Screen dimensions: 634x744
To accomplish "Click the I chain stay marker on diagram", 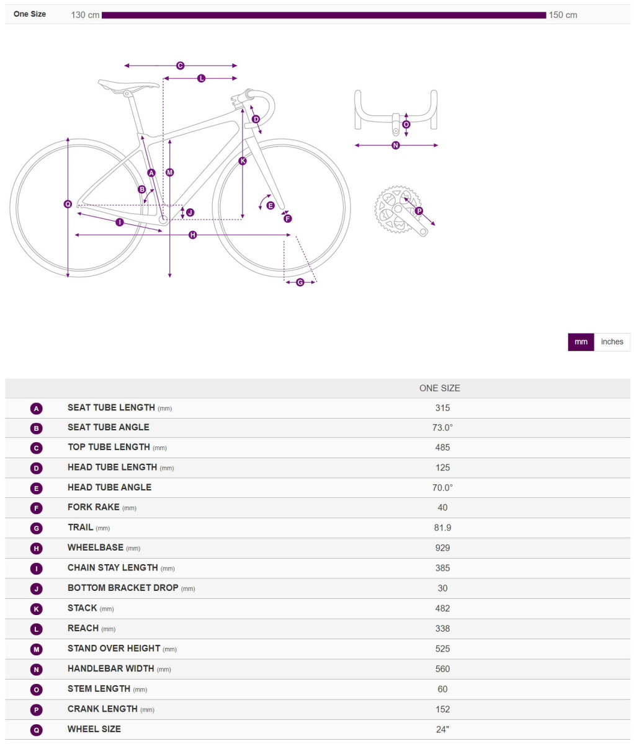I will (120, 222).
